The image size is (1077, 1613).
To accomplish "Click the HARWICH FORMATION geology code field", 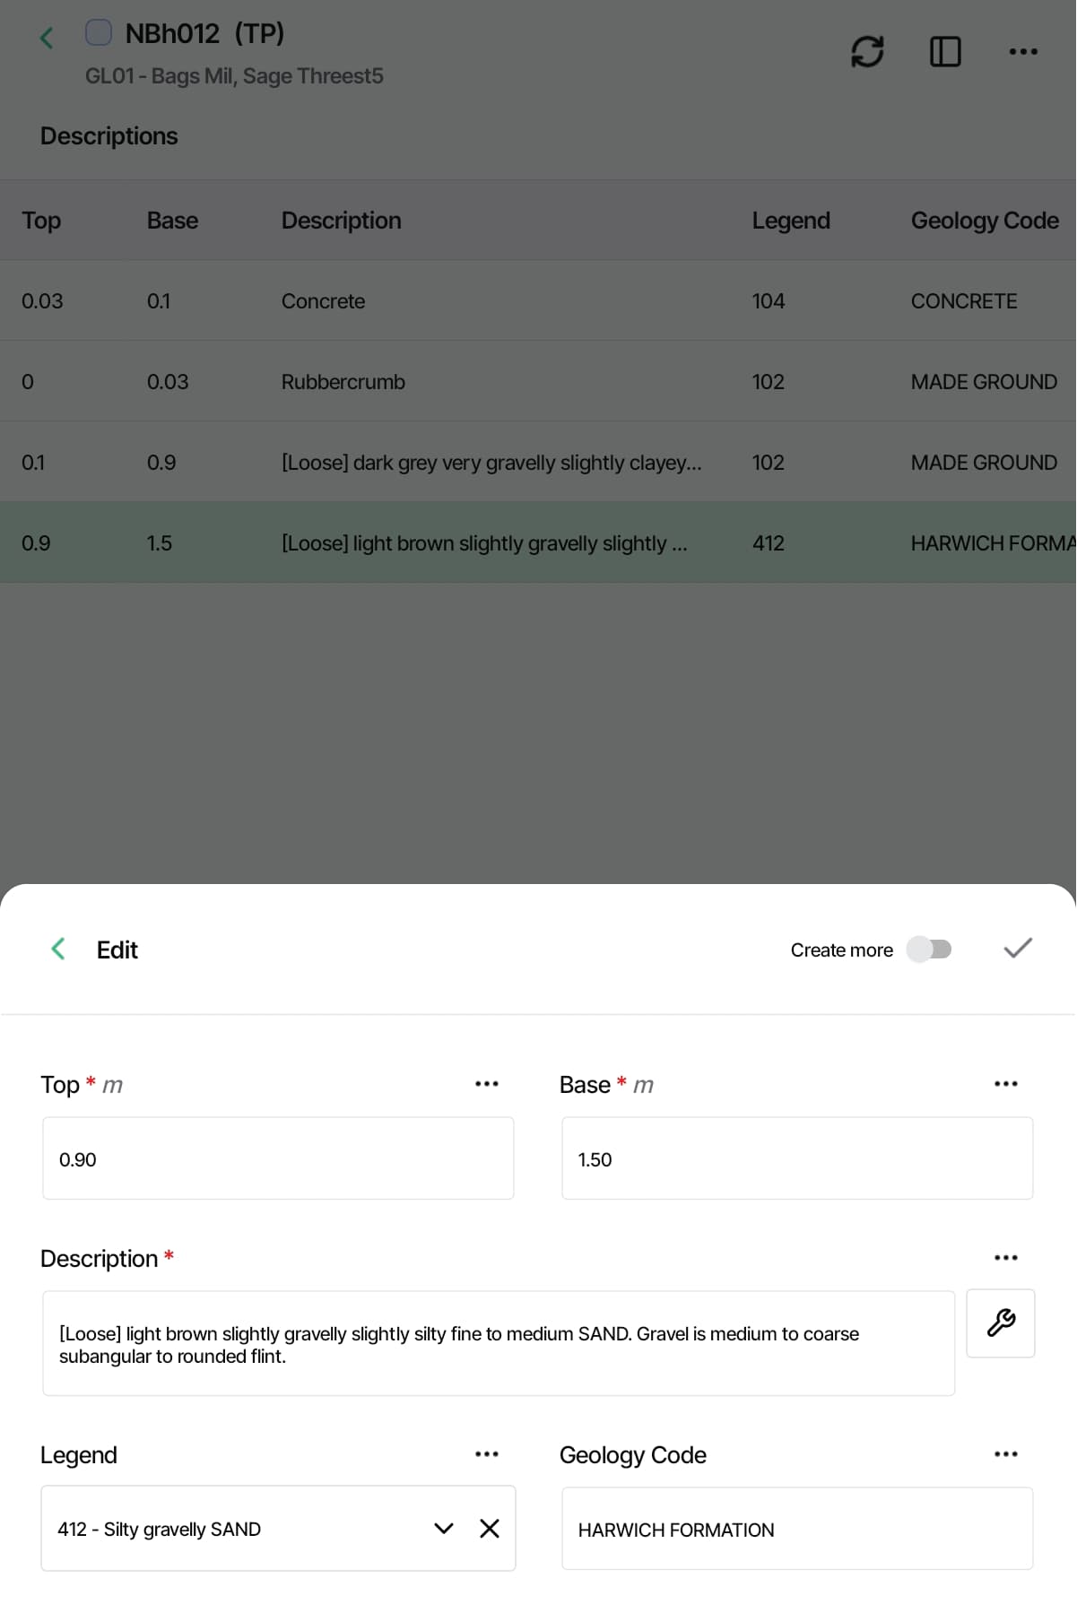I will point(797,1529).
